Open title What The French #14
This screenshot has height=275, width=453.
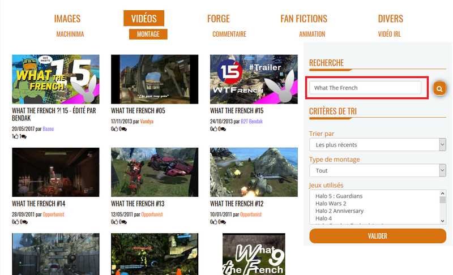coord(39,204)
